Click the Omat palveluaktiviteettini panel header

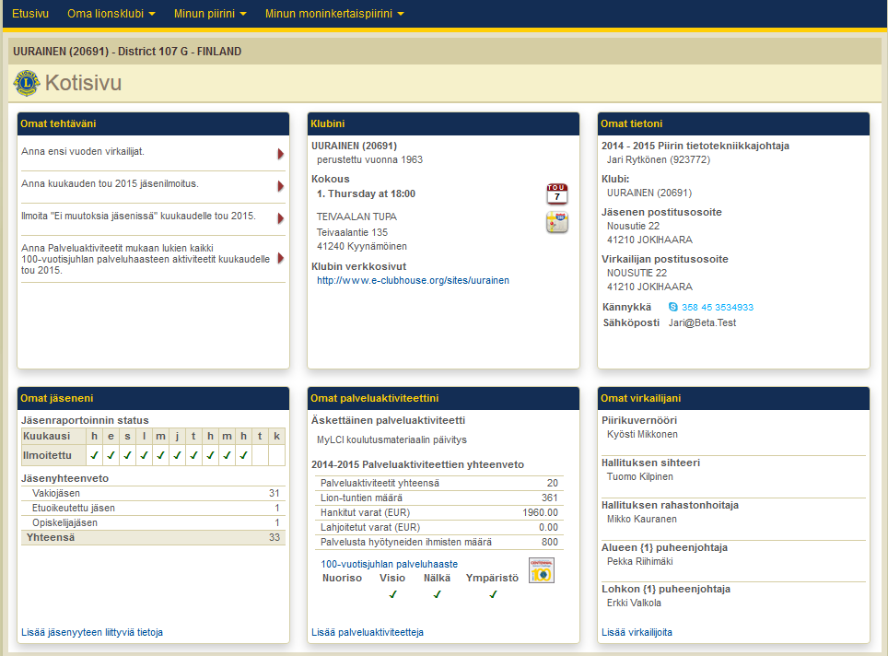[x=443, y=398]
